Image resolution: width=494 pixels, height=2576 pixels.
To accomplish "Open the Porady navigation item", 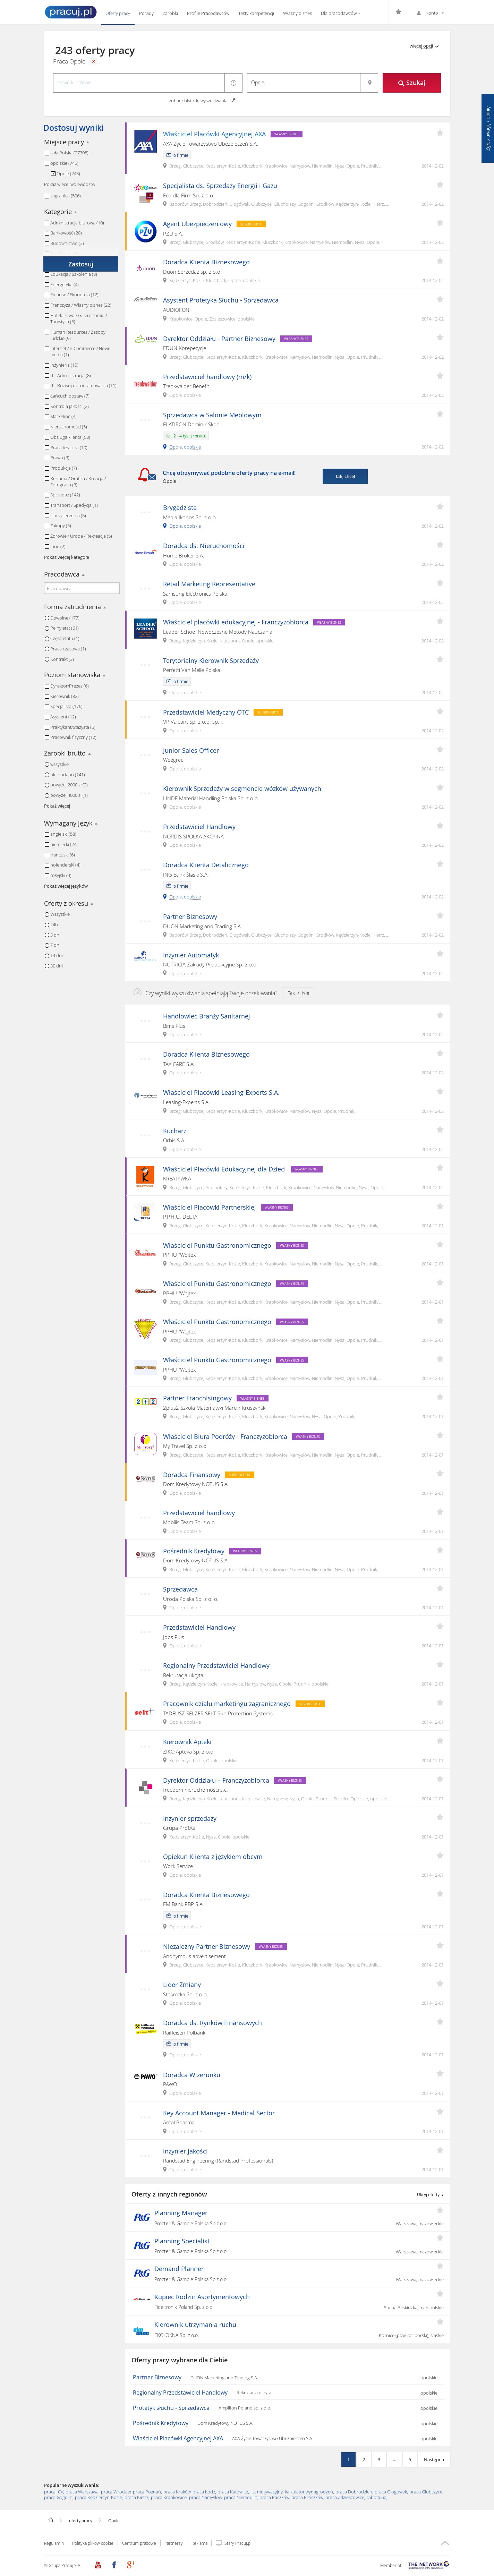I will tap(146, 13).
